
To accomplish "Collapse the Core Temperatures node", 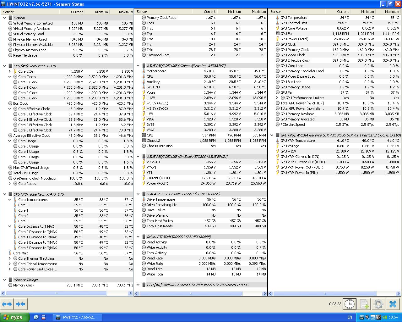I will tap(10, 200).
